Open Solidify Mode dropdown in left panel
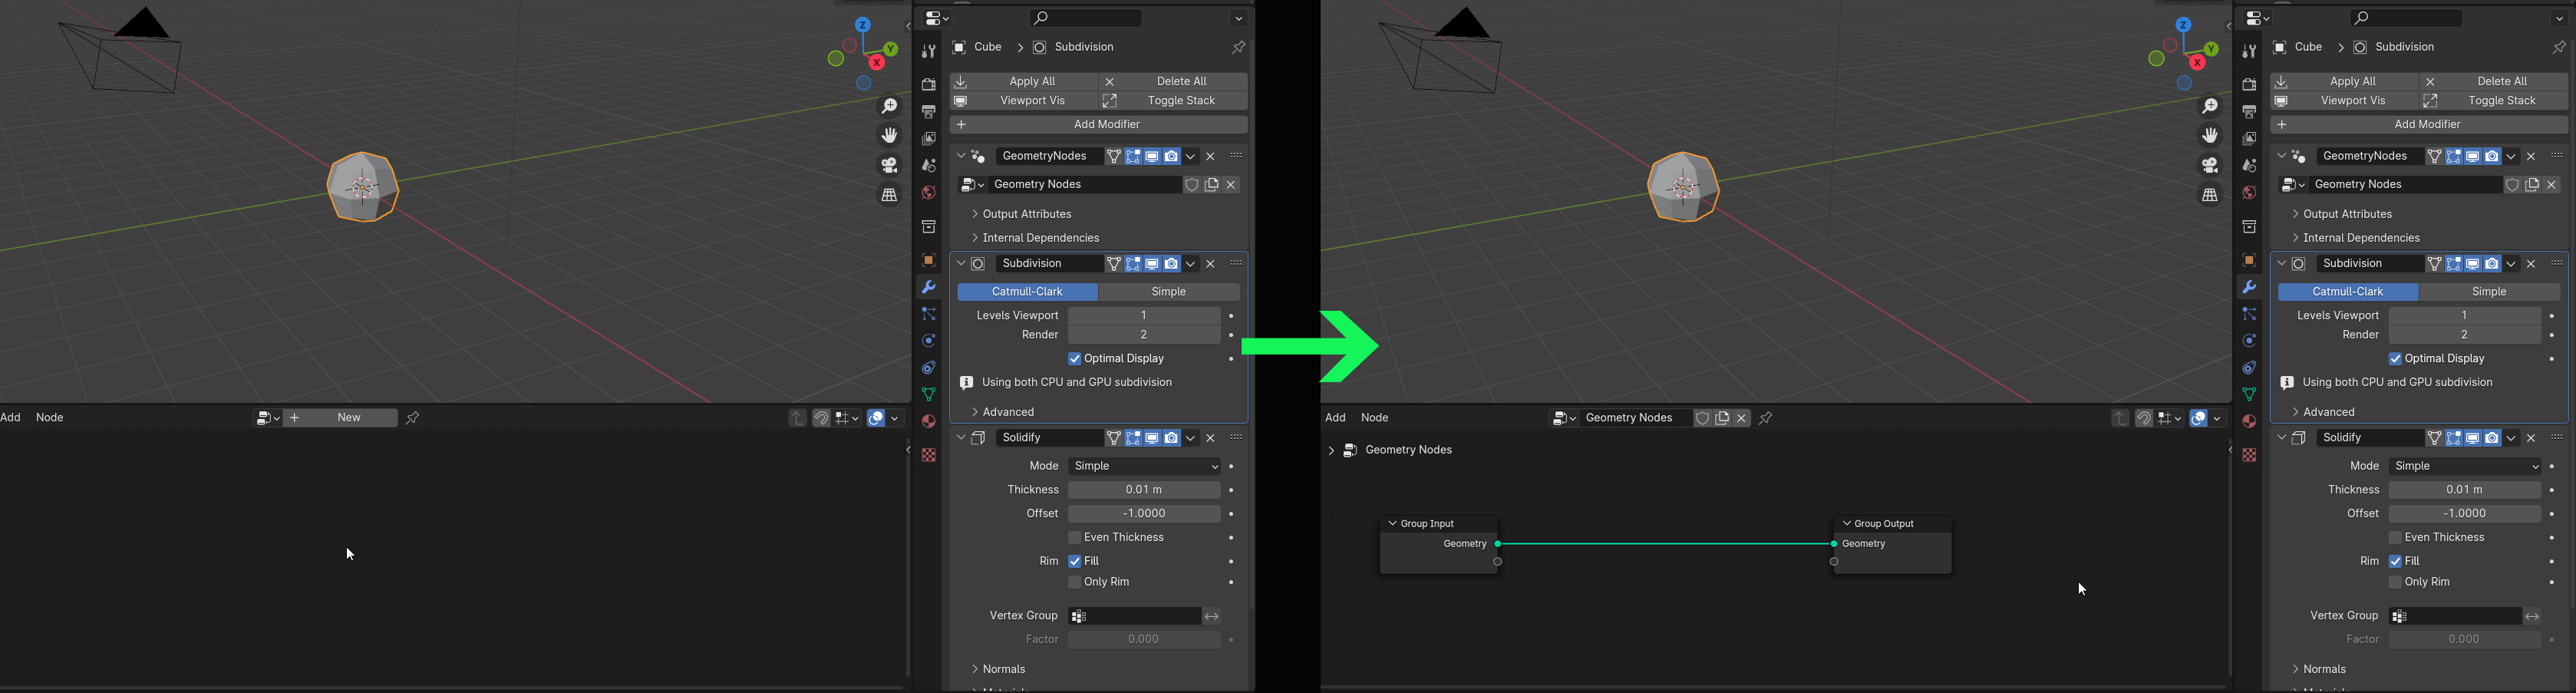This screenshot has width=2576, height=693. (x=1144, y=466)
